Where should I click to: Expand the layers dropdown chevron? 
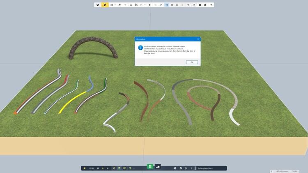coord(134,168)
